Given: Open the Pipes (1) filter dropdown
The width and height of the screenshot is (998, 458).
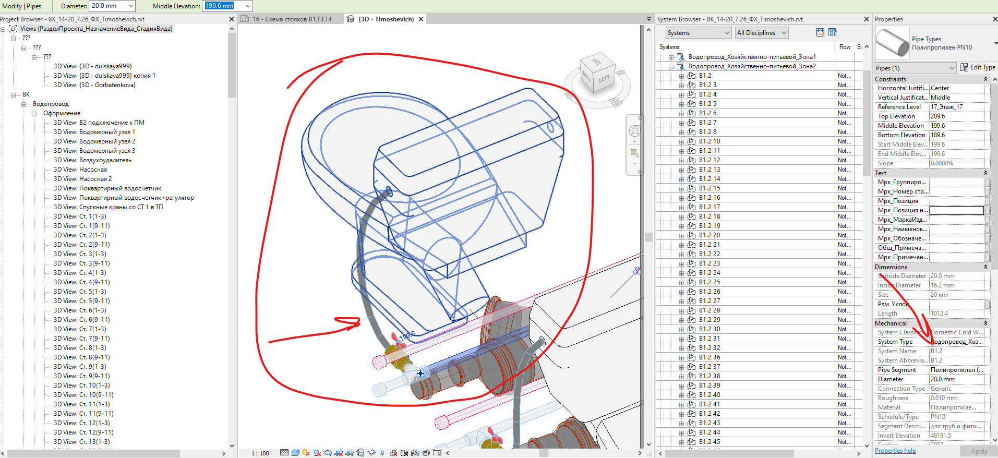Looking at the screenshot, I should 915,68.
